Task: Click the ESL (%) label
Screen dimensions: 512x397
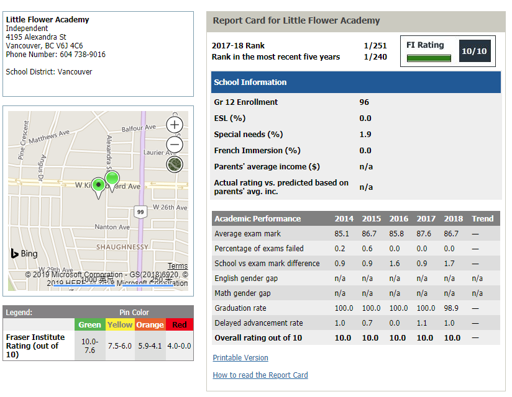Action: click(229, 118)
